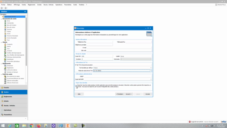Click the Annuler button
This screenshot has height=128, width=227.
[x=148, y=94]
